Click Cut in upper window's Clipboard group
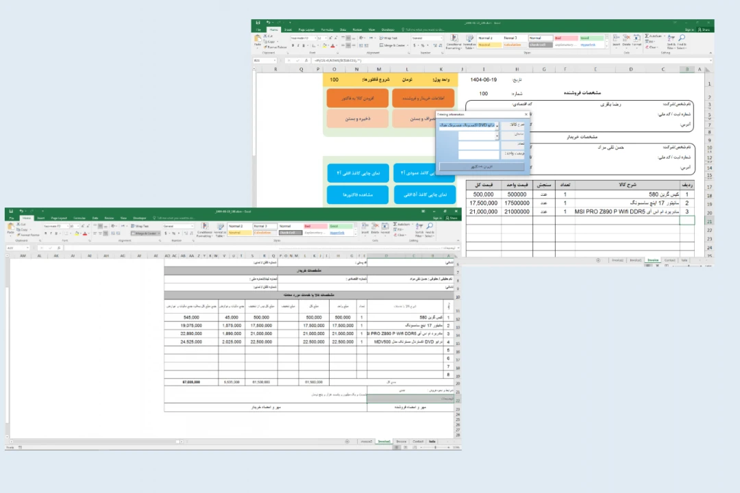Image resolution: width=740 pixels, height=493 pixels. coord(269,36)
